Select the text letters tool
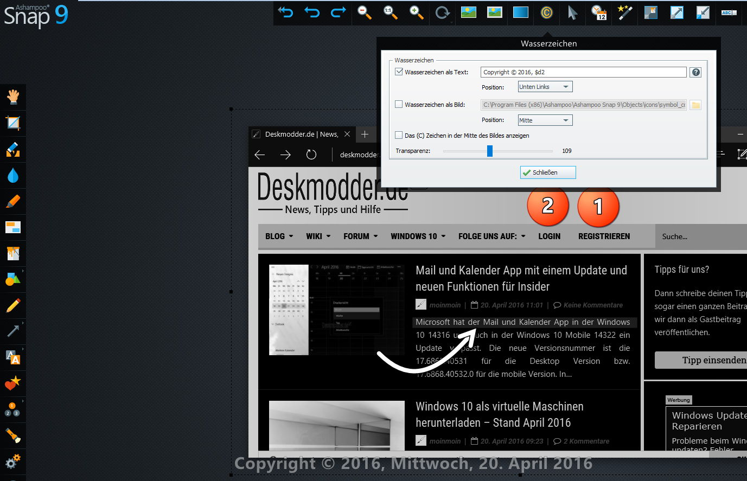 click(13, 357)
